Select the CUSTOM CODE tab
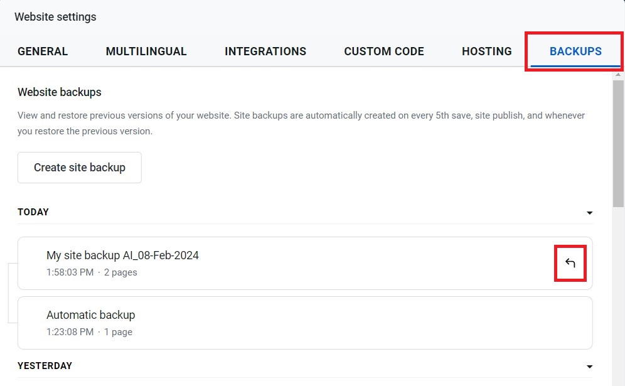 [x=384, y=51]
